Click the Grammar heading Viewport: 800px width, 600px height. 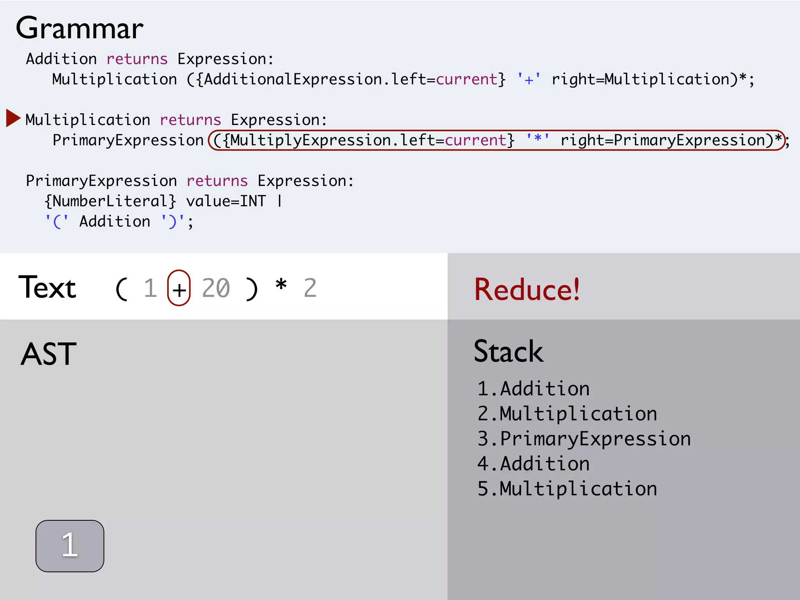tap(80, 28)
